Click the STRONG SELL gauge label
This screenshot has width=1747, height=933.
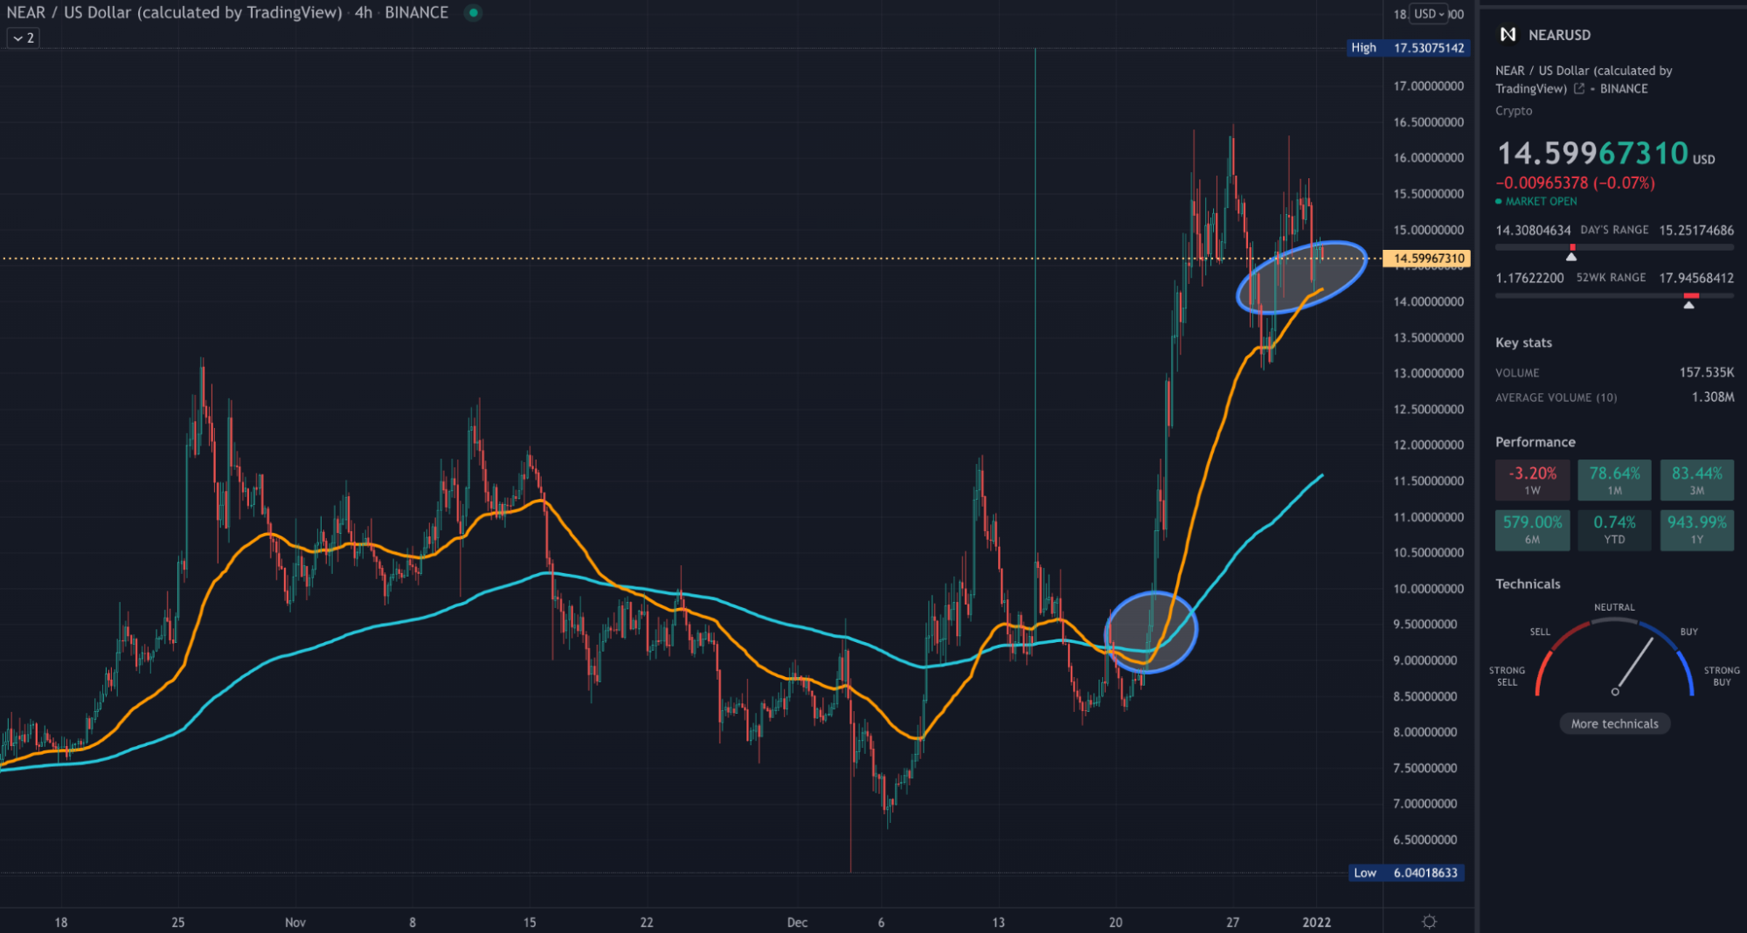click(x=1507, y=676)
